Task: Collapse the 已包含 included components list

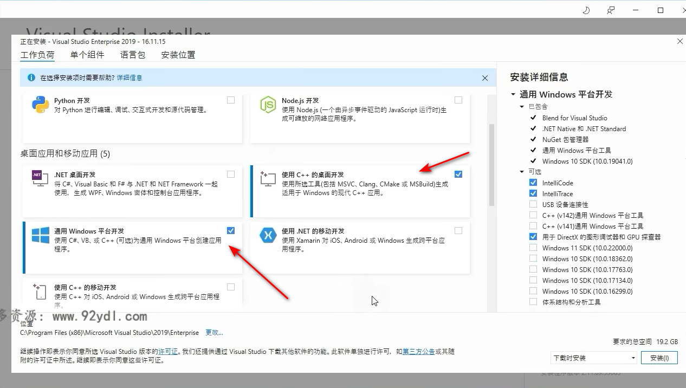Action: [x=522, y=107]
